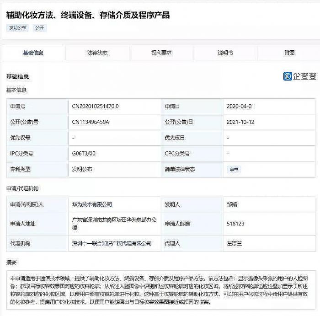Select the 说明书 tab

[225, 53]
